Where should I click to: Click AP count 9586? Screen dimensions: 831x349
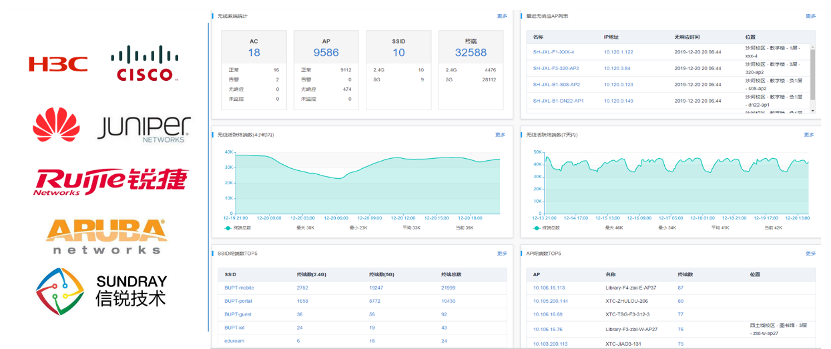click(x=326, y=53)
